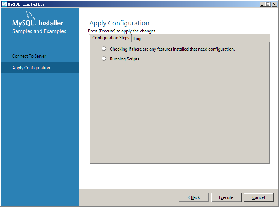279x207 pixels.
Task: Click 'Press [Execute] to apply the changes' text
Action: (x=121, y=31)
